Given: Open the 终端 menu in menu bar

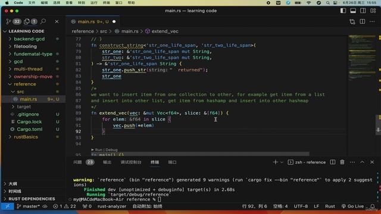Looking at the screenshot, I should 106,2.
